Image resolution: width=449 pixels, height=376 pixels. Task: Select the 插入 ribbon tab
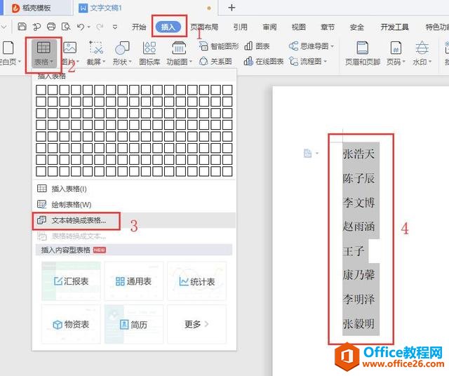point(168,27)
